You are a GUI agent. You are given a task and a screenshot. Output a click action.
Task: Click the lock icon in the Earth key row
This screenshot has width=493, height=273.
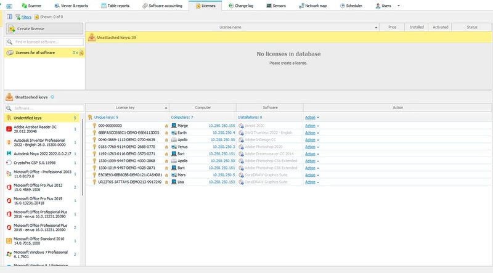tap(166, 132)
